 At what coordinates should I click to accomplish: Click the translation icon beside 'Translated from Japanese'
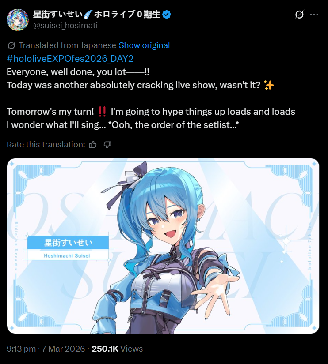11,45
